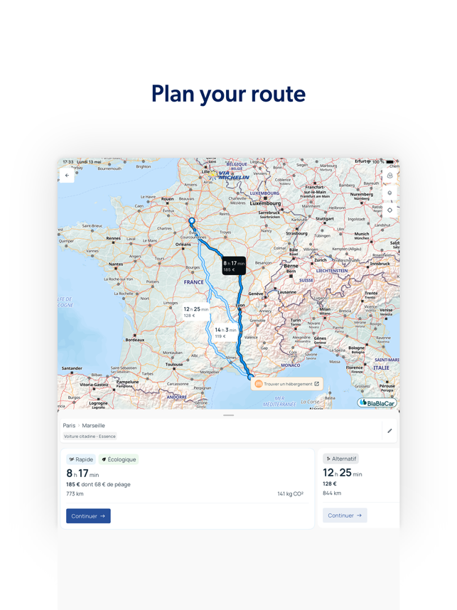The image size is (457, 610).
Task: Expand the results panel drag handle
Action: pyautogui.click(x=228, y=415)
